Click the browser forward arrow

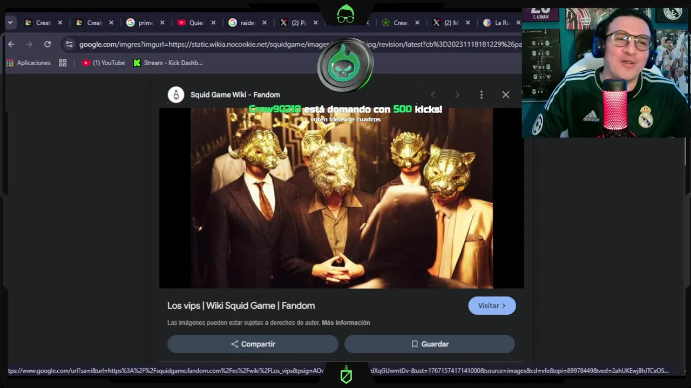tap(29, 44)
